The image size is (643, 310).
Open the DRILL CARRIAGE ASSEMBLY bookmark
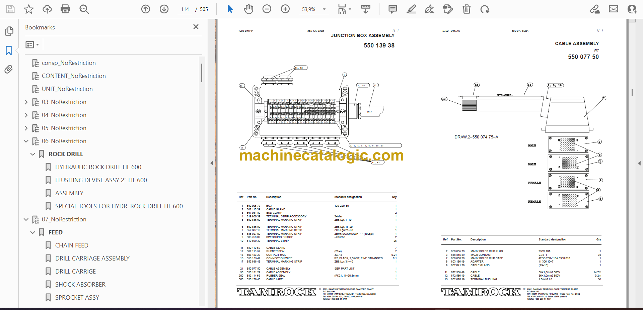(92, 259)
